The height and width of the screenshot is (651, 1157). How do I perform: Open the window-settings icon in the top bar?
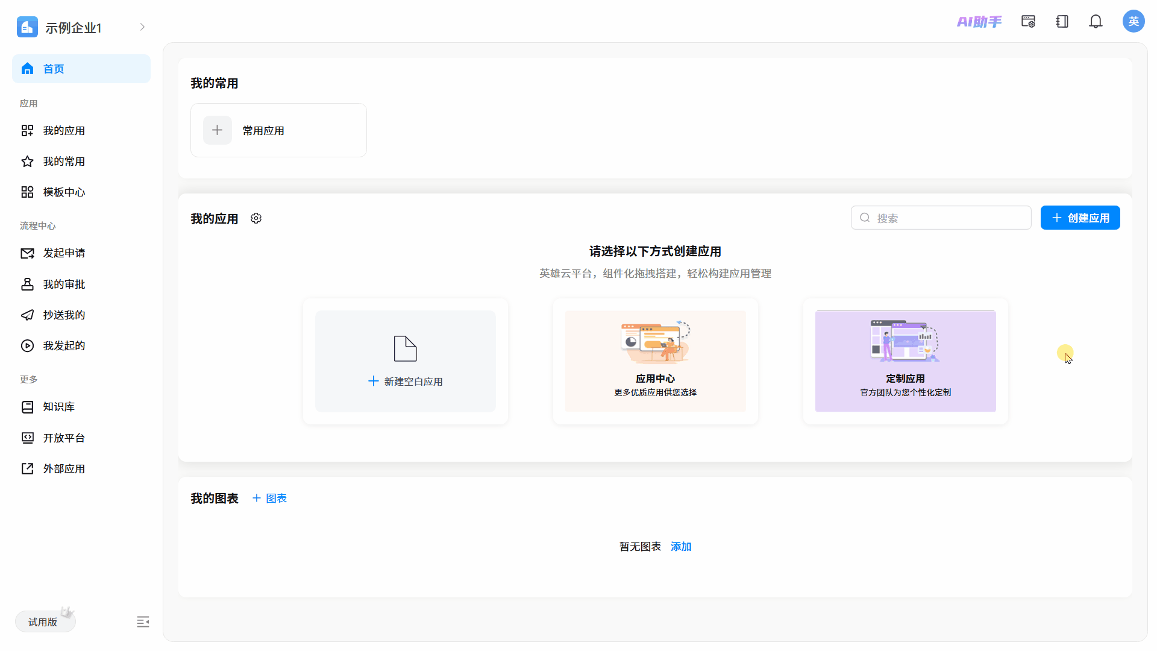(x=1028, y=22)
